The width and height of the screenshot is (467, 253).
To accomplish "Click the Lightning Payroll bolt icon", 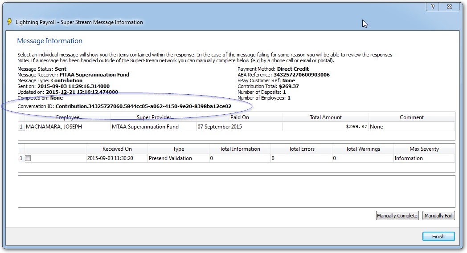I will [x=9, y=22].
